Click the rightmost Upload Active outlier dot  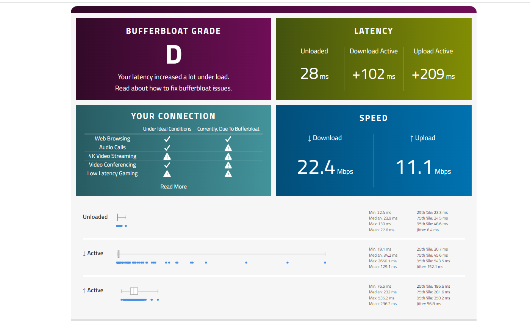click(x=158, y=300)
